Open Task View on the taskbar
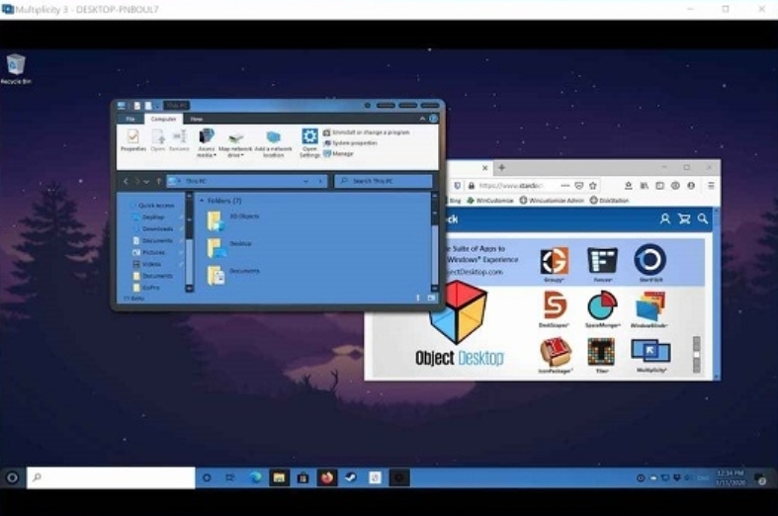Image resolution: width=778 pixels, height=516 pixels. point(230,477)
